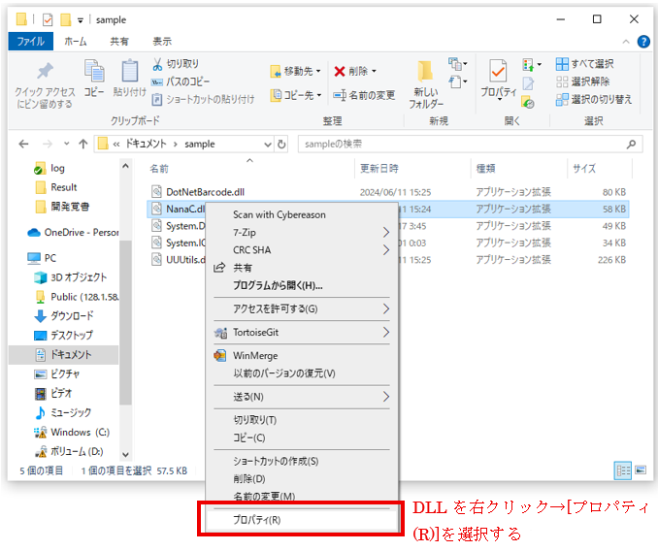Click the navigation pane scrollbar thumb
The height and width of the screenshot is (551, 658).
(125, 323)
